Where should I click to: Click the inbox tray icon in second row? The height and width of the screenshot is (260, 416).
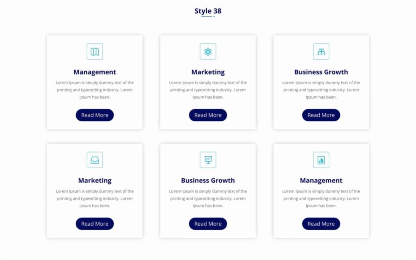[x=95, y=160]
